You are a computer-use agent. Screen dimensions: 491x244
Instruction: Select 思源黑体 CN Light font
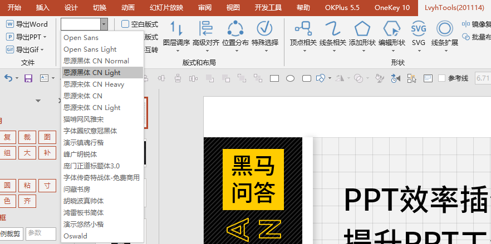point(102,73)
